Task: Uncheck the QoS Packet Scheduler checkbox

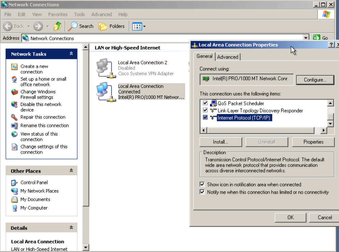Action: tap(205, 103)
